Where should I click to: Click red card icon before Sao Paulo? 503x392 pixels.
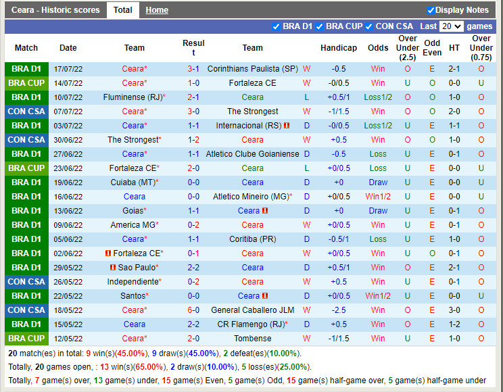(112, 268)
